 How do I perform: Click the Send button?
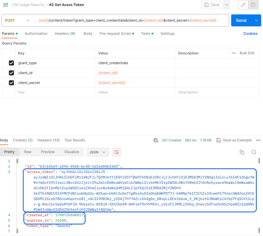(241, 20)
